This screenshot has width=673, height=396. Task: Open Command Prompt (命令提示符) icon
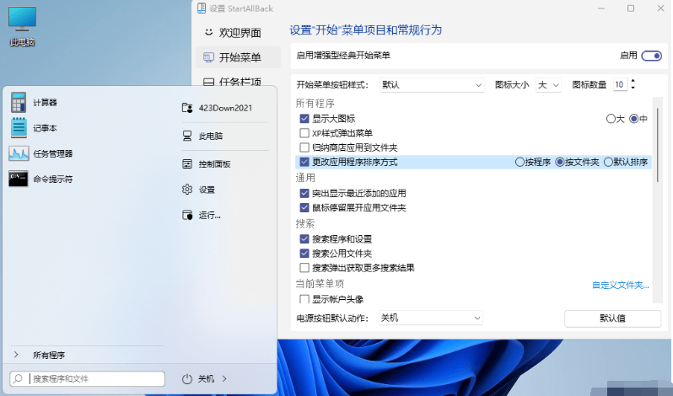pyautogui.click(x=19, y=179)
